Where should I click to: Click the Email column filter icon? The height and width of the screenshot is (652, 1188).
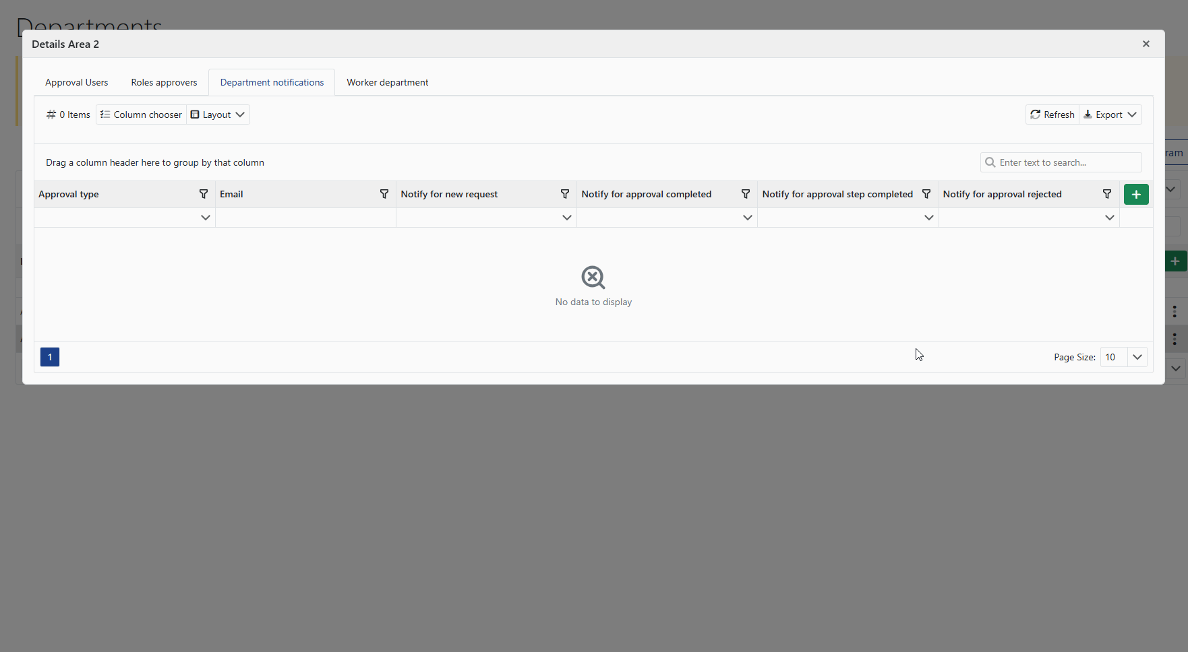(384, 194)
